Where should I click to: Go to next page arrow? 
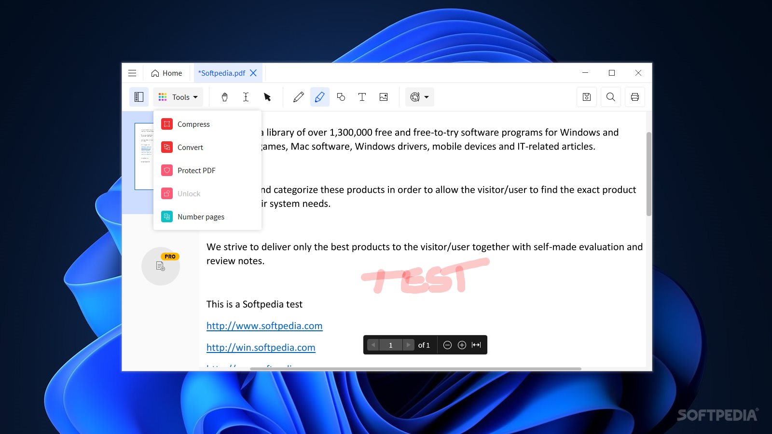[409, 345]
